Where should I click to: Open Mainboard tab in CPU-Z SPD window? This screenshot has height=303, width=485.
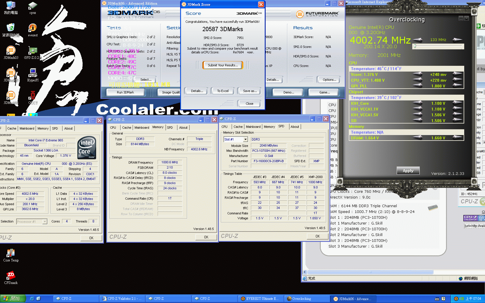point(253,127)
